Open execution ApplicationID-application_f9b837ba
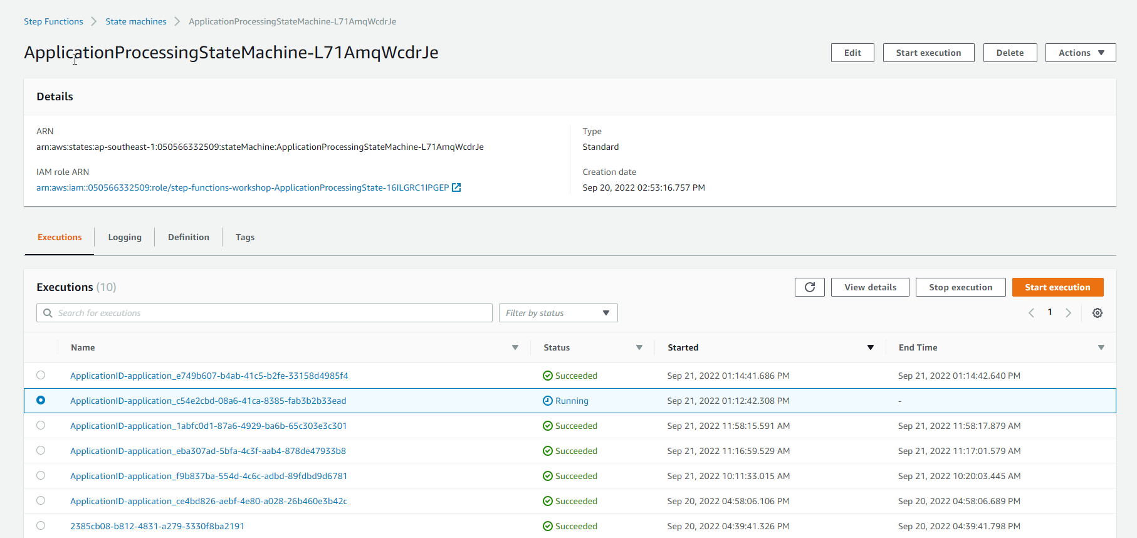 tap(209, 476)
